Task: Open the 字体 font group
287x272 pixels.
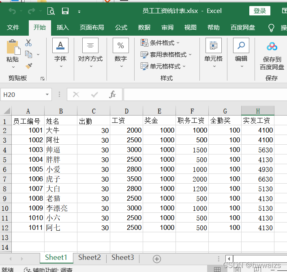Action: click(60, 53)
